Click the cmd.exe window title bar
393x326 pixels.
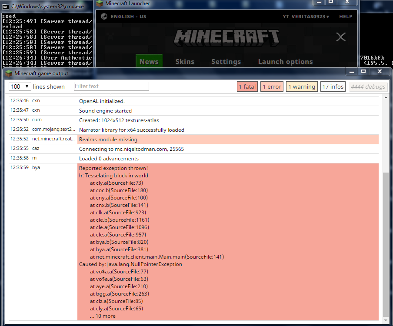pyautogui.click(x=47, y=7)
